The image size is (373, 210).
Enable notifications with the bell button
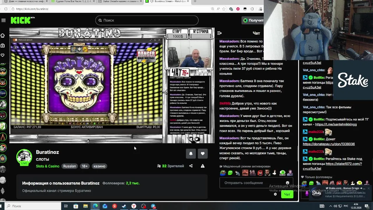(191, 154)
